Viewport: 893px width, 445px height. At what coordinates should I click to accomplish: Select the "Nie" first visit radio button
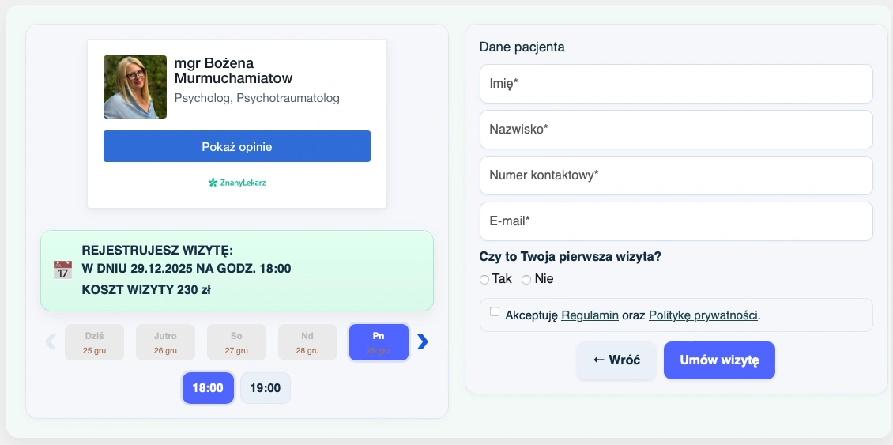pyautogui.click(x=526, y=280)
